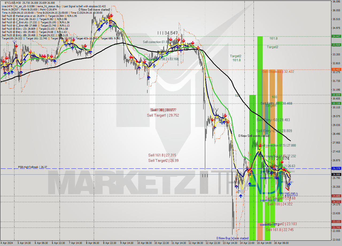Click the red 23.103 price tag
This screenshot has width=342, height=246.
pyautogui.click(x=336, y=221)
